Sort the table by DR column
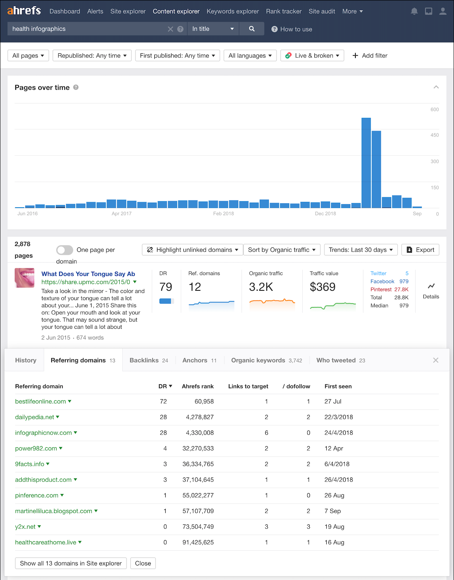454x580 pixels. coord(165,386)
